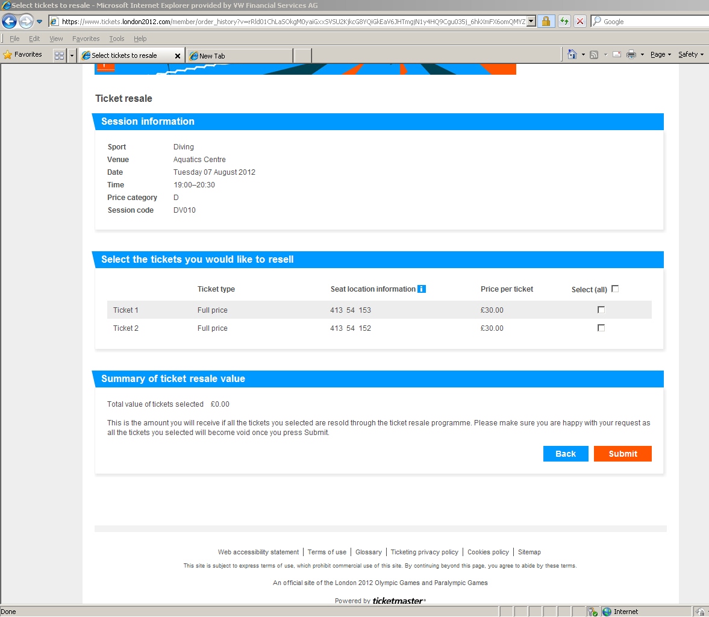Click the Print icon in command bar
Image resolution: width=709 pixels, height=617 pixels.
[631, 55]
